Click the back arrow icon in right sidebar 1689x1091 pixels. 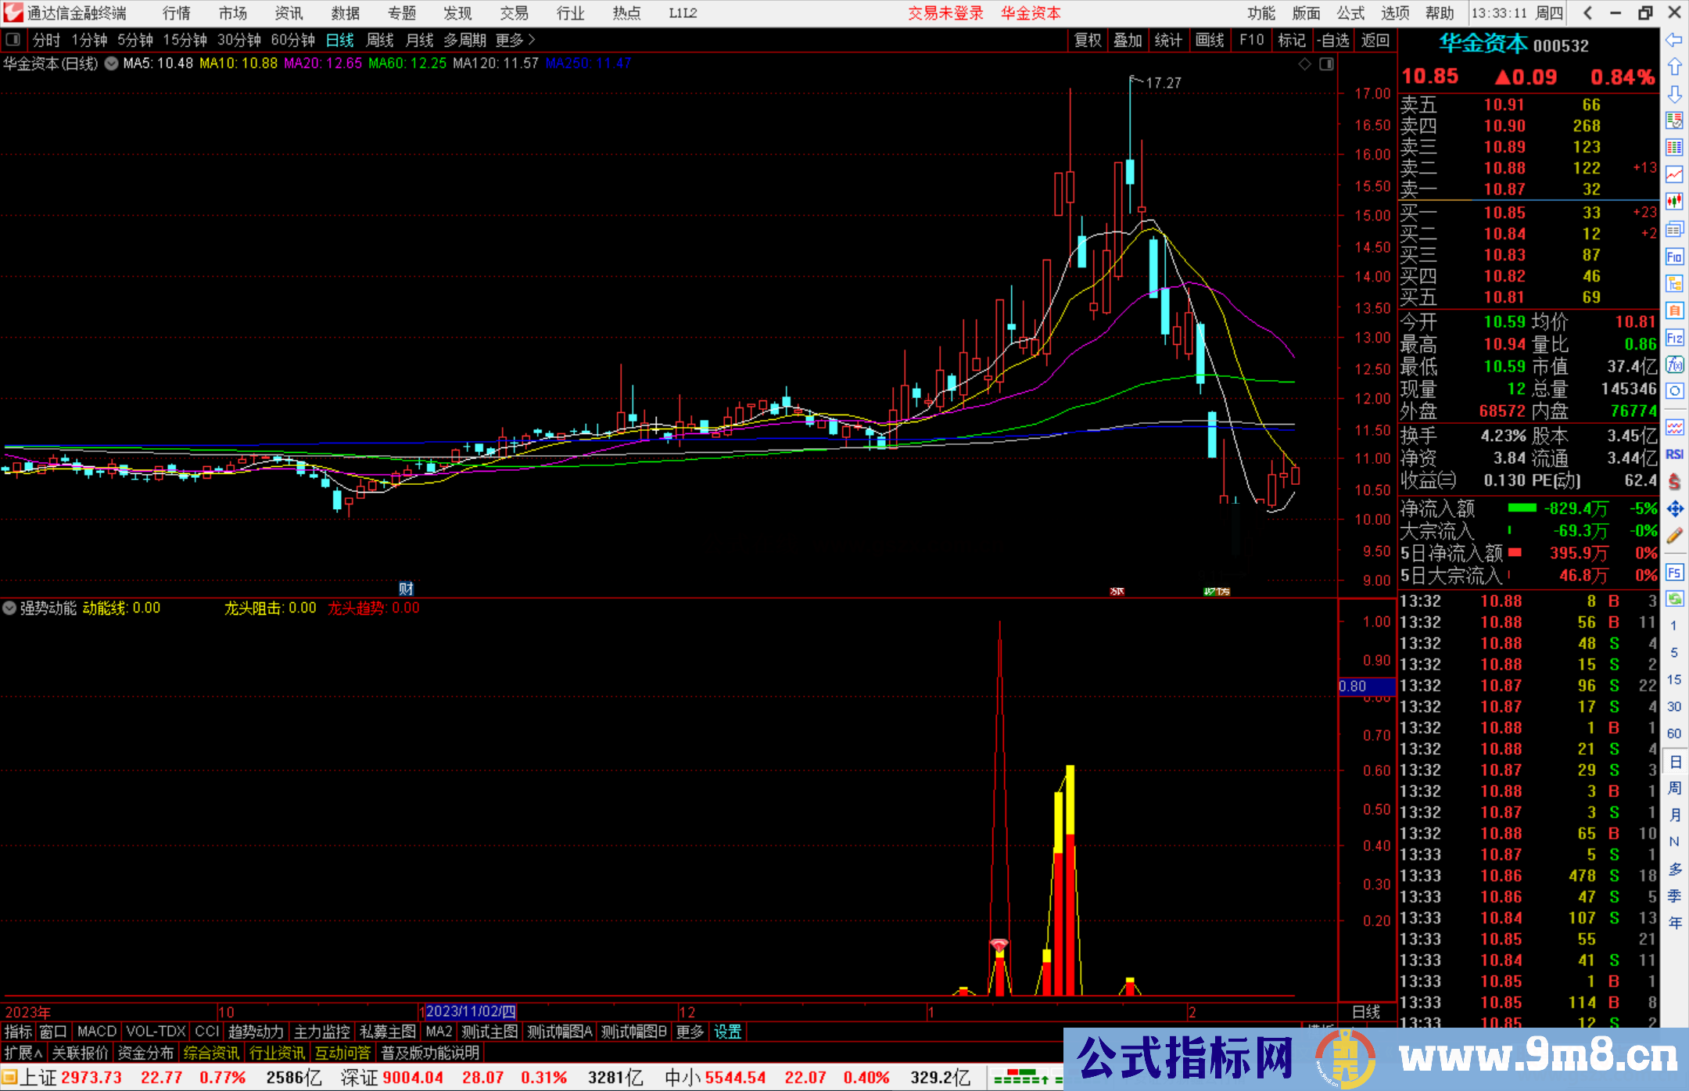tap(1674, 40)
